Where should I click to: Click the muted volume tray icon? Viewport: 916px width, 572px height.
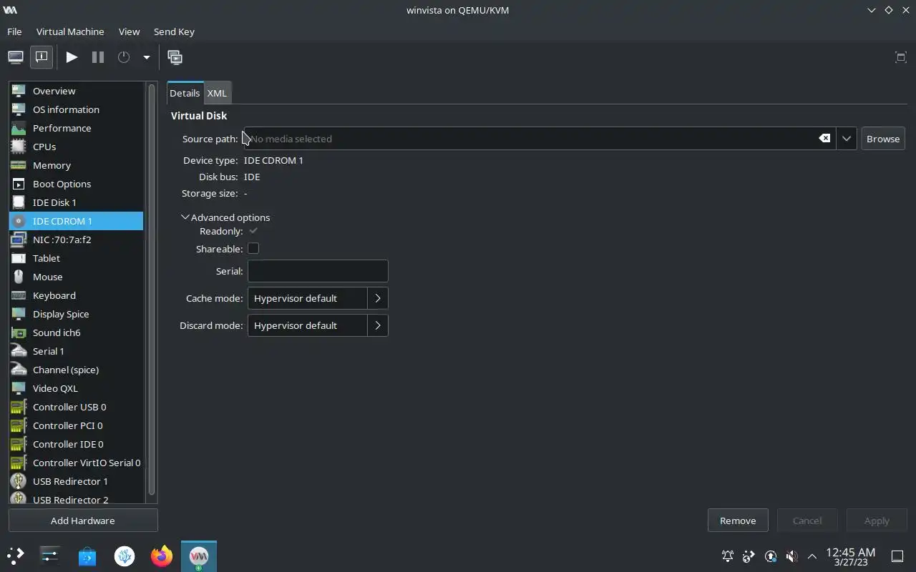[791, 556]
